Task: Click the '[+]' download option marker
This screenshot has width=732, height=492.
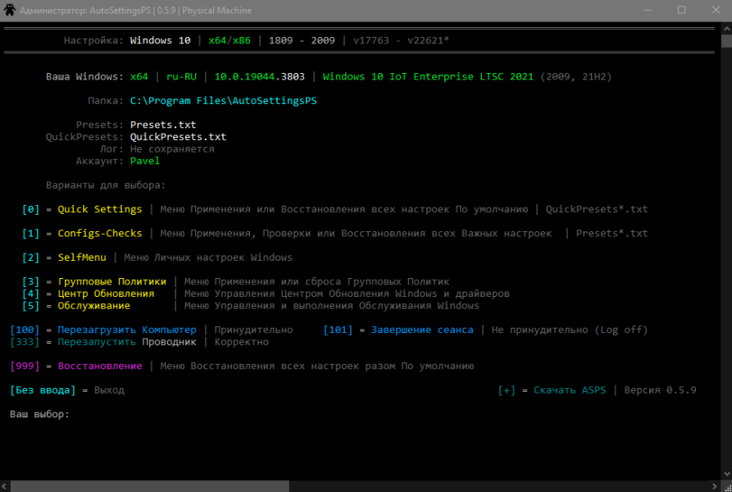Action: click(x=507, y=390)
